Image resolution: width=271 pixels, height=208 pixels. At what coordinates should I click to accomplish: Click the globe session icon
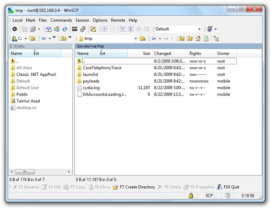210,29
